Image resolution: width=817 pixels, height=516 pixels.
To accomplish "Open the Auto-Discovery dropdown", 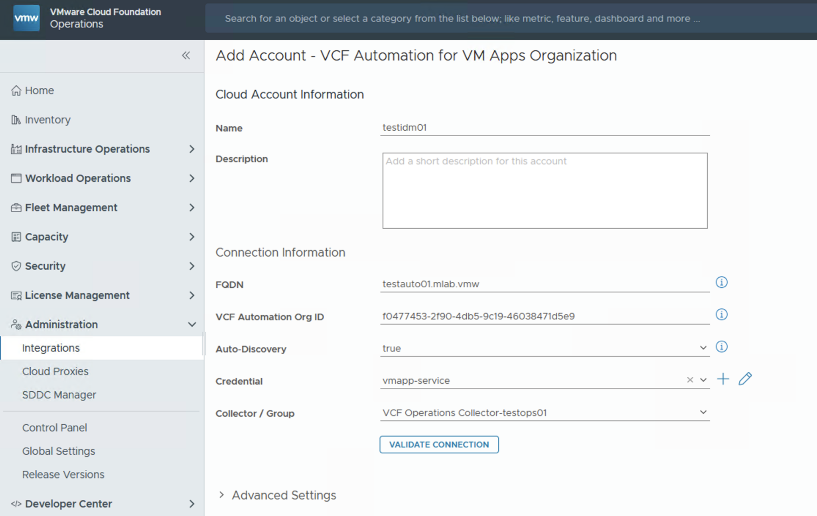I will pos(703,347).
